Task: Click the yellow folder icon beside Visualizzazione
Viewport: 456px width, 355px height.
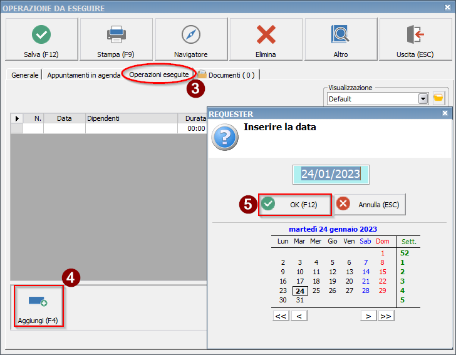Action: click(x=438, y=98)
